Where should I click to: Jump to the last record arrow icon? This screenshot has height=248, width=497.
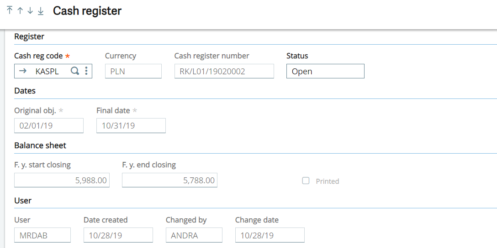(41, 10)
